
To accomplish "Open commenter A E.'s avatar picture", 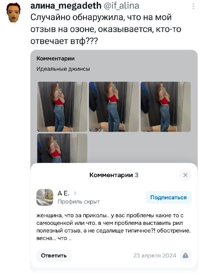I will click(x=45, y=197).
